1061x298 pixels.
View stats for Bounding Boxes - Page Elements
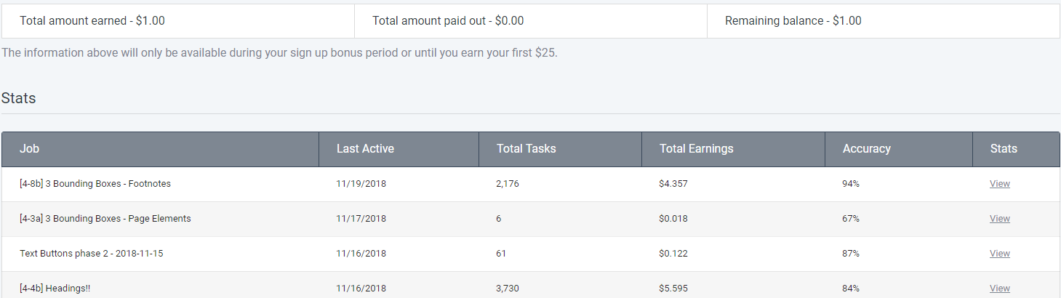click(x=999, y=219)
